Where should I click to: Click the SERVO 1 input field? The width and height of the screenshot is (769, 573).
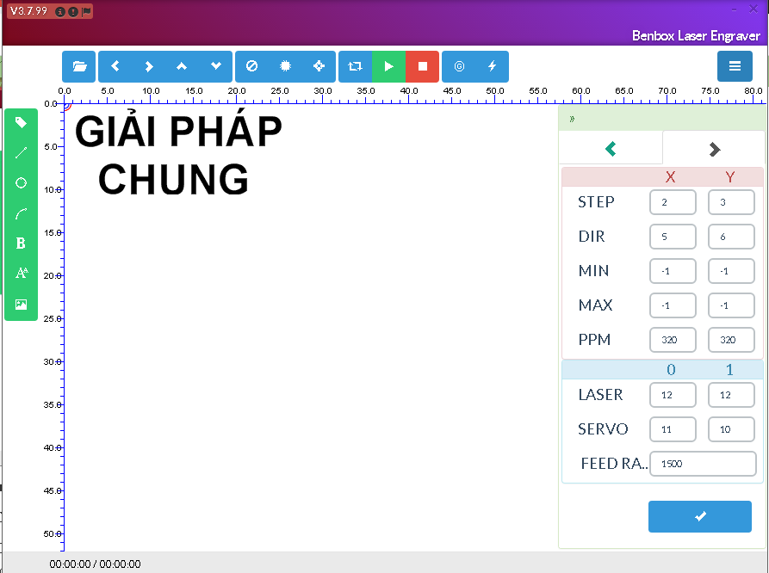point(731,429)
